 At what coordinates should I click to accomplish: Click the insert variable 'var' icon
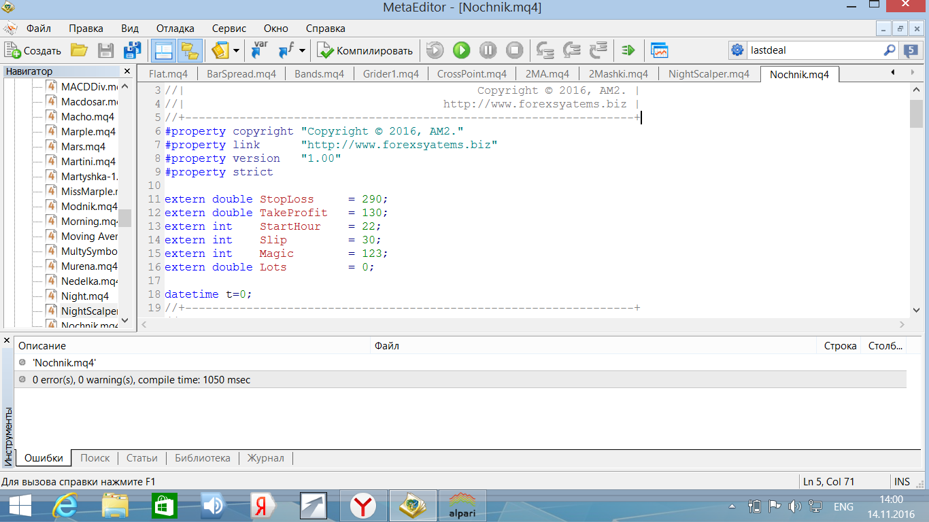pyautogui.click(x=259, y=50)
